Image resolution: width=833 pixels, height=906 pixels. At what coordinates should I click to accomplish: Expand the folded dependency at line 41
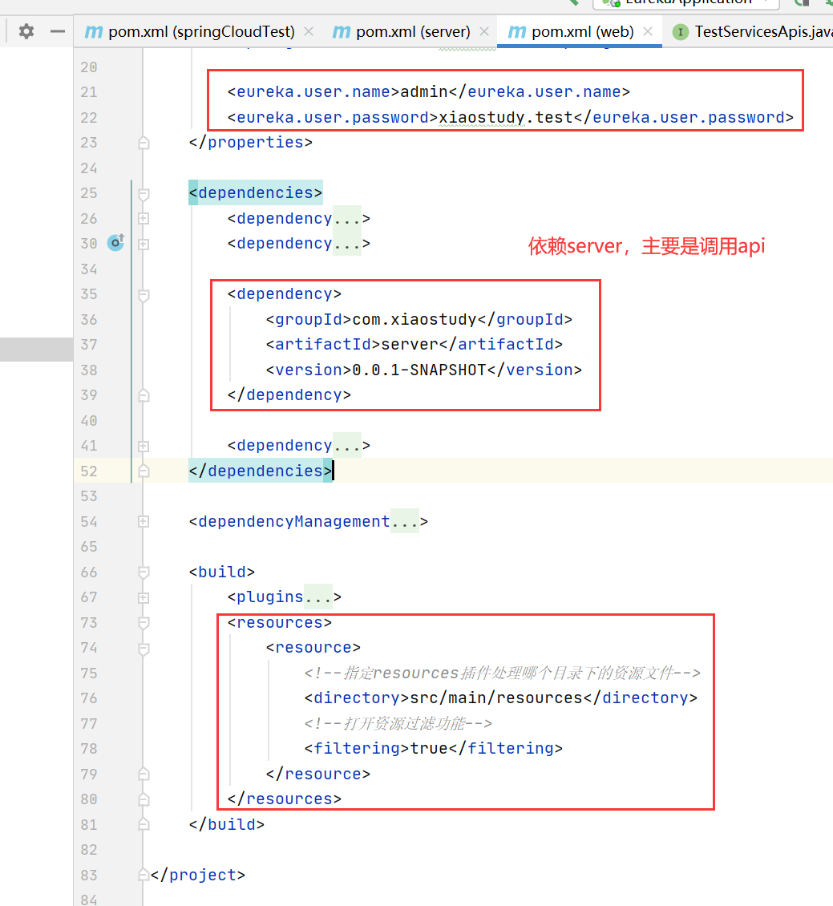click(x=144, y=446)
